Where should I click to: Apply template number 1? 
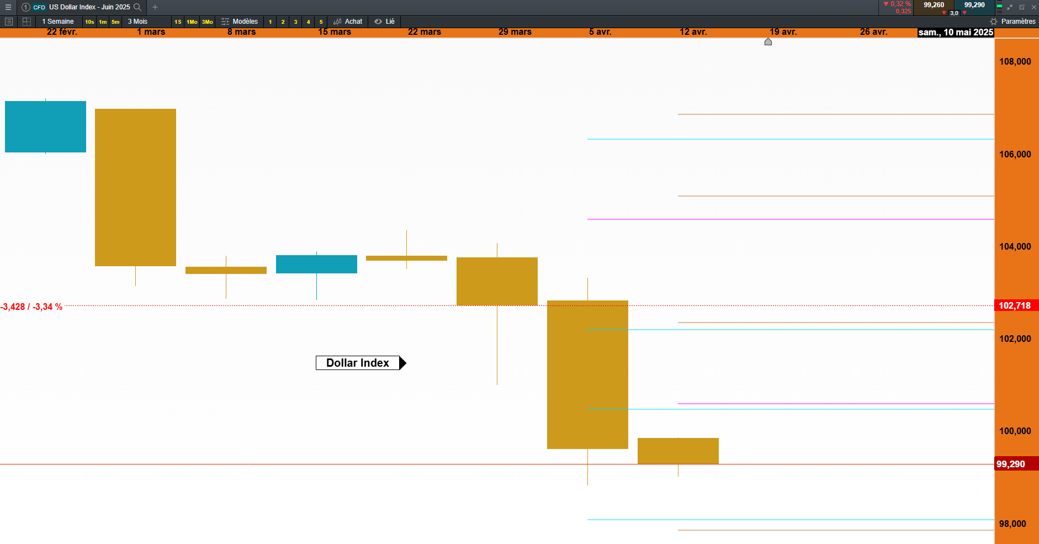tap(271, 22)
